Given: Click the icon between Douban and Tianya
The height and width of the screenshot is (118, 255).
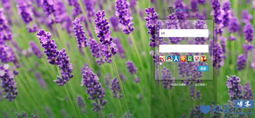Looking at the screenshot, I should click(197, 59).
